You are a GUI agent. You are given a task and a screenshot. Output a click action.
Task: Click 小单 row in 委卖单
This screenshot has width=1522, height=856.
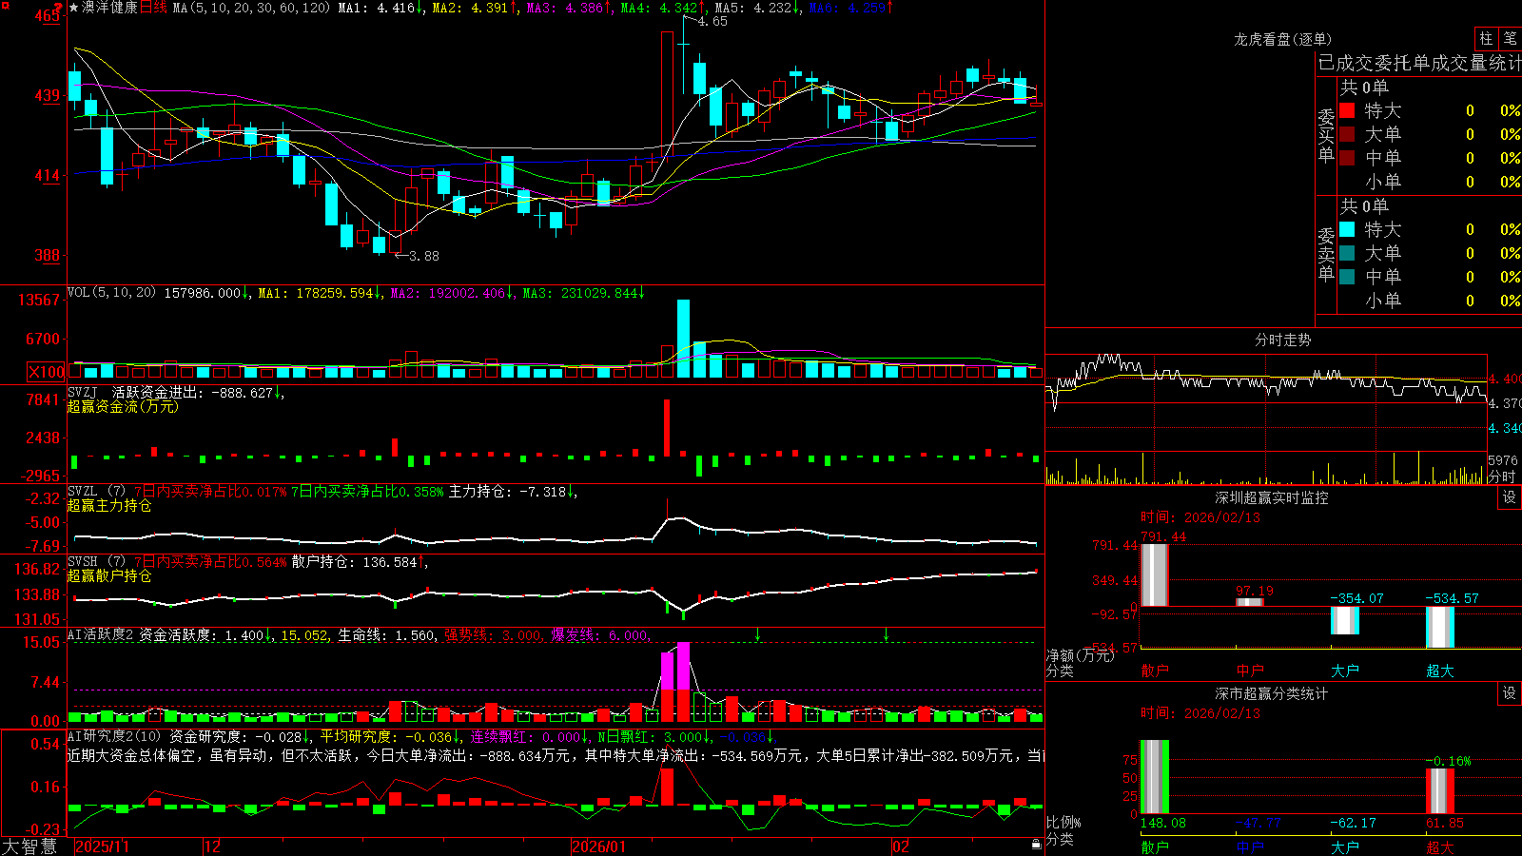[x=1430, y=301]
